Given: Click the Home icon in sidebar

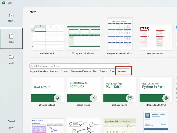Looking at the screenshot, I should [11, 15].
